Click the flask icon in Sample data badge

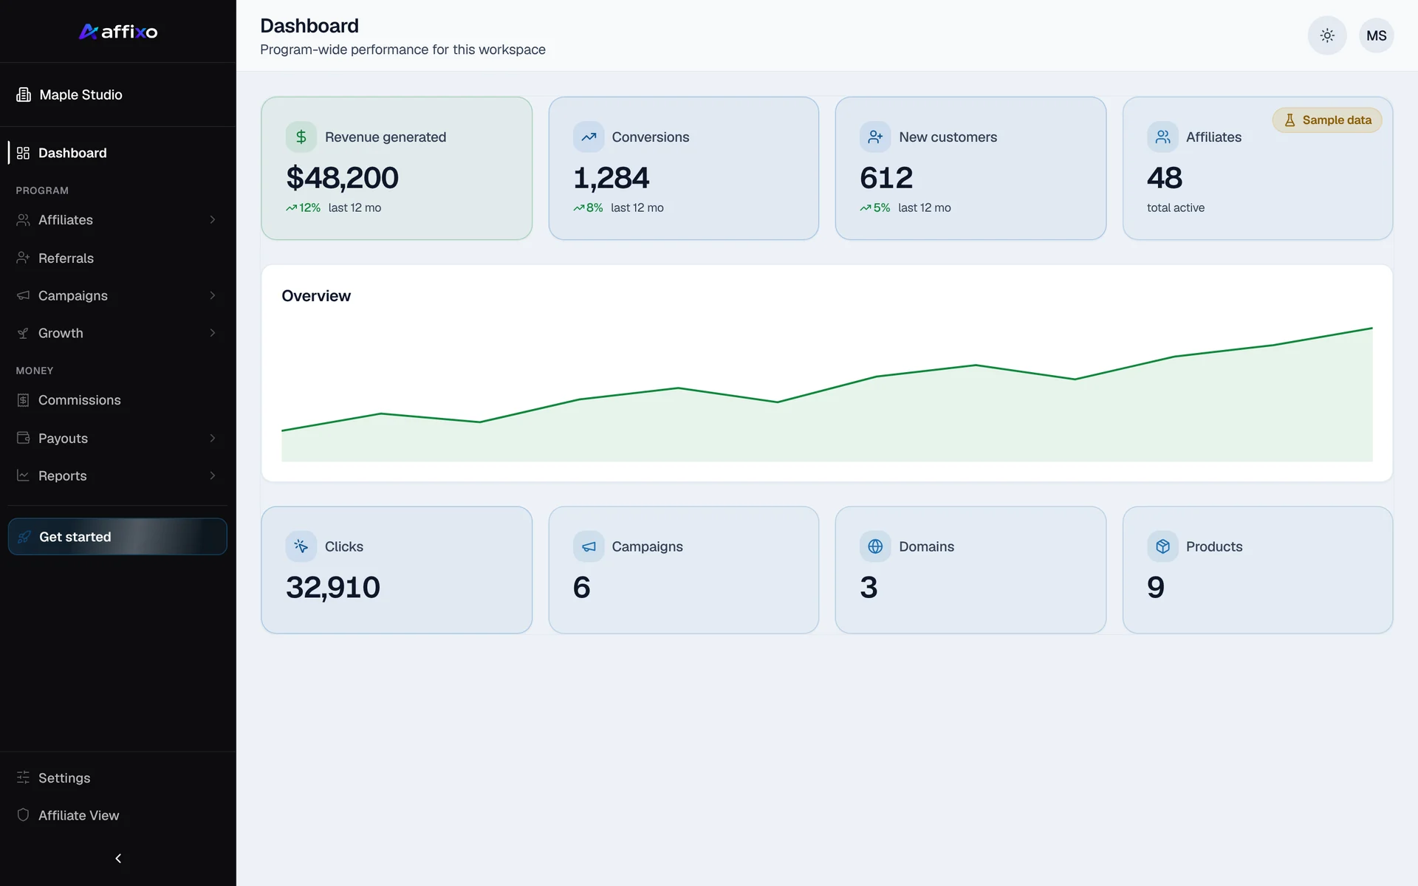(1289, 120)
